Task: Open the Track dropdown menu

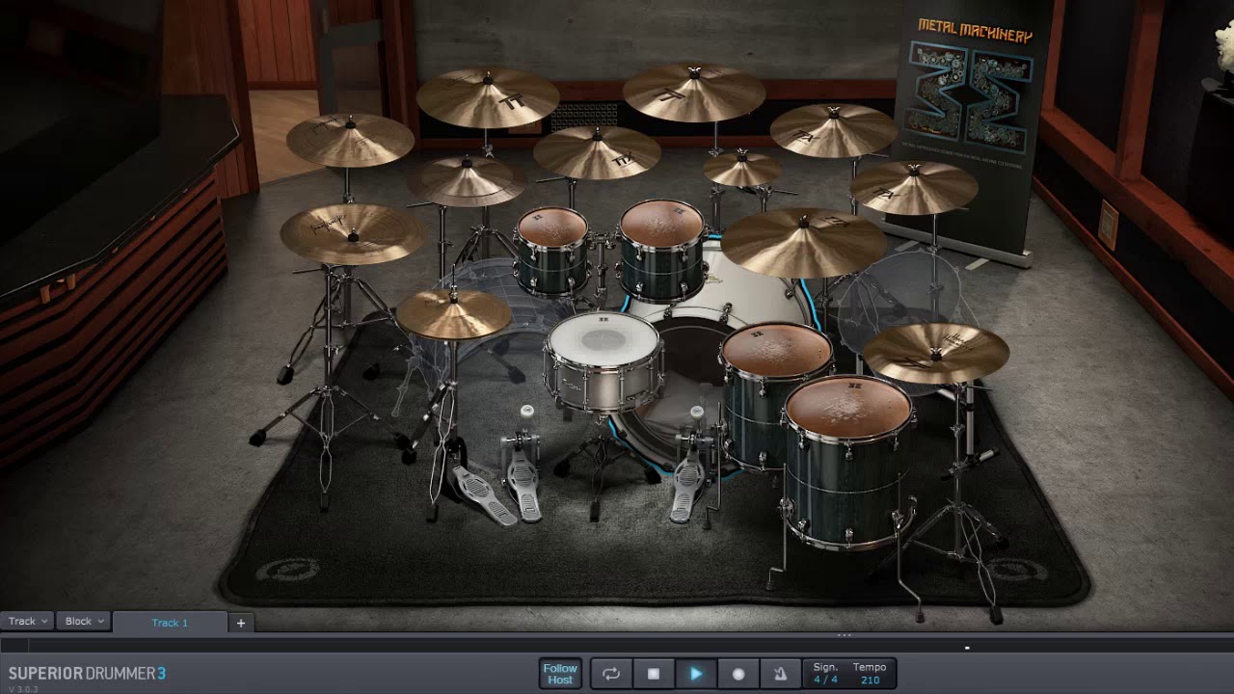Action: [x=27, y=622]
